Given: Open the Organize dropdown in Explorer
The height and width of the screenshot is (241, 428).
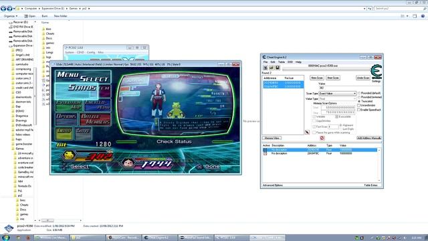Looking at the screenshot, I should pyautogui.click(x=11, y=16).
